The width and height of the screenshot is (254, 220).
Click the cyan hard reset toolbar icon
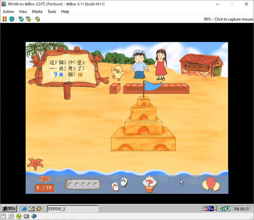click(x=12, y=19)
